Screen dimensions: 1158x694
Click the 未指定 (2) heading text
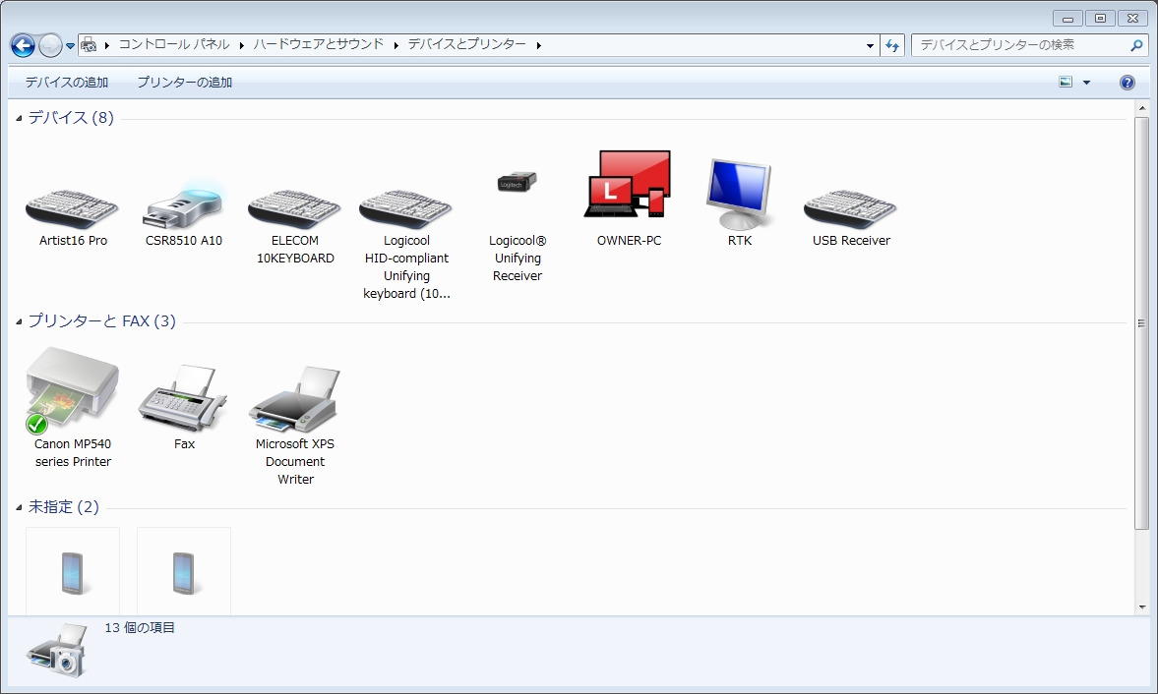[x=64, y=506]
